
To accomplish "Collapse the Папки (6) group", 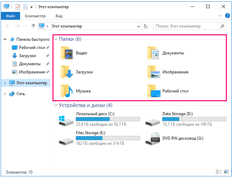I will tap(56, 39).
